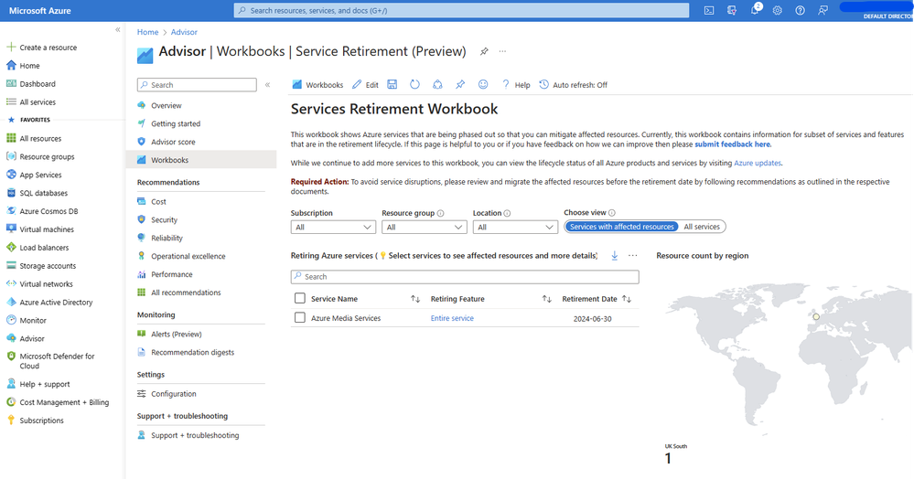Collapse the portal left navigation

coord(118,29)
